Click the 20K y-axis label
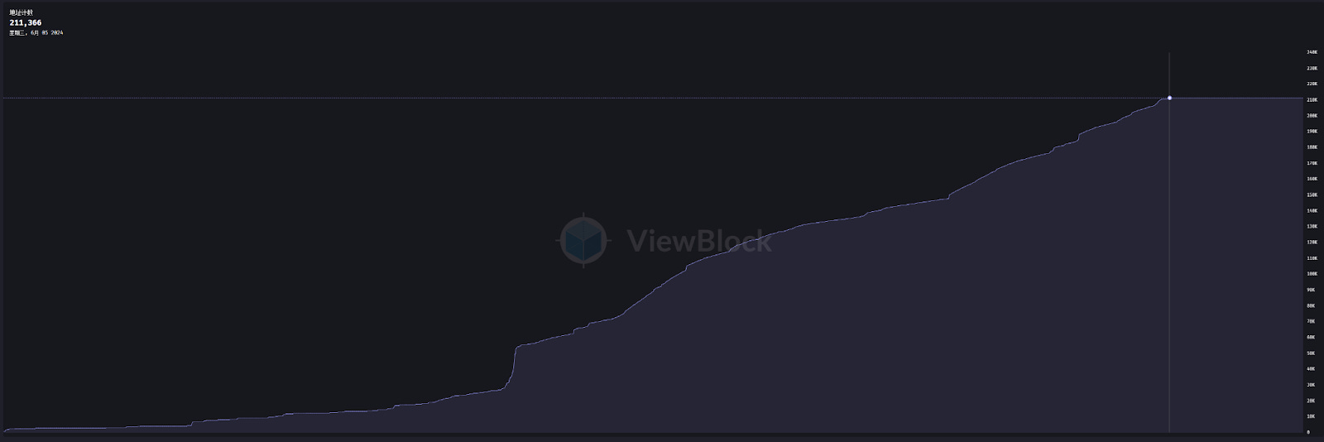This screenshot has width=1324, height=442. [x=1311, y=401]
